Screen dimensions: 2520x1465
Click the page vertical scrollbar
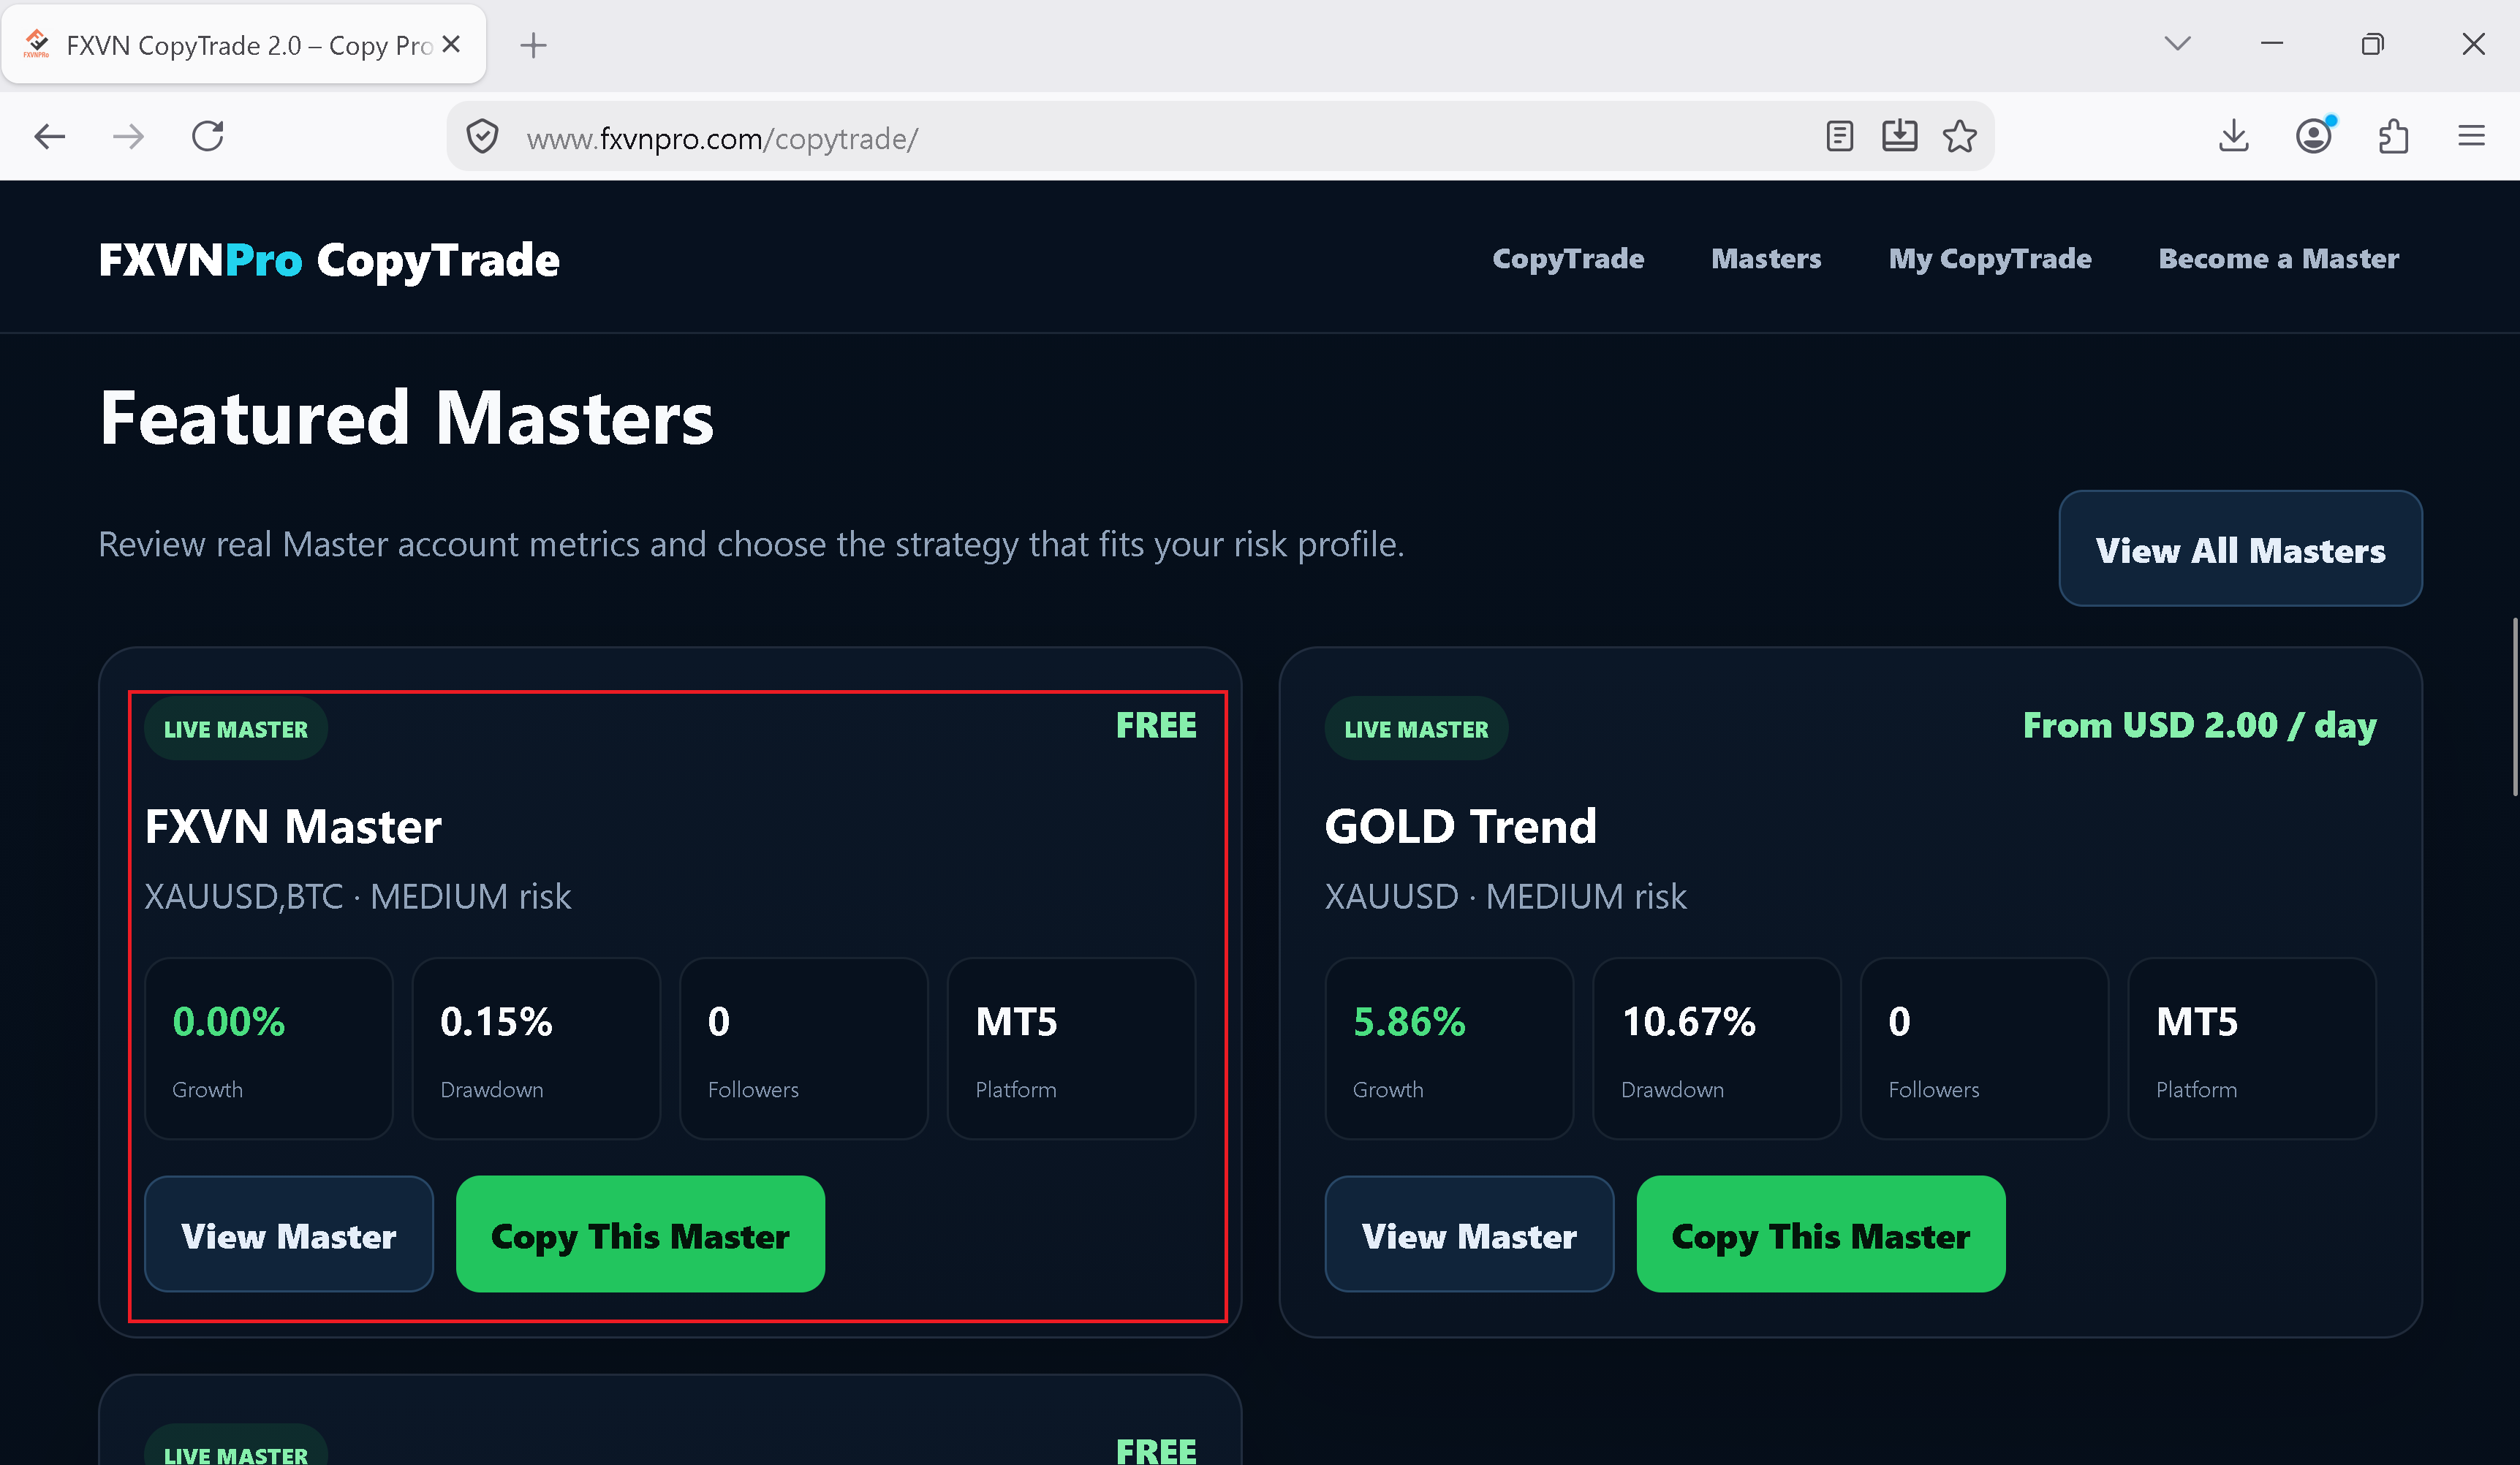click(2514, 706)
